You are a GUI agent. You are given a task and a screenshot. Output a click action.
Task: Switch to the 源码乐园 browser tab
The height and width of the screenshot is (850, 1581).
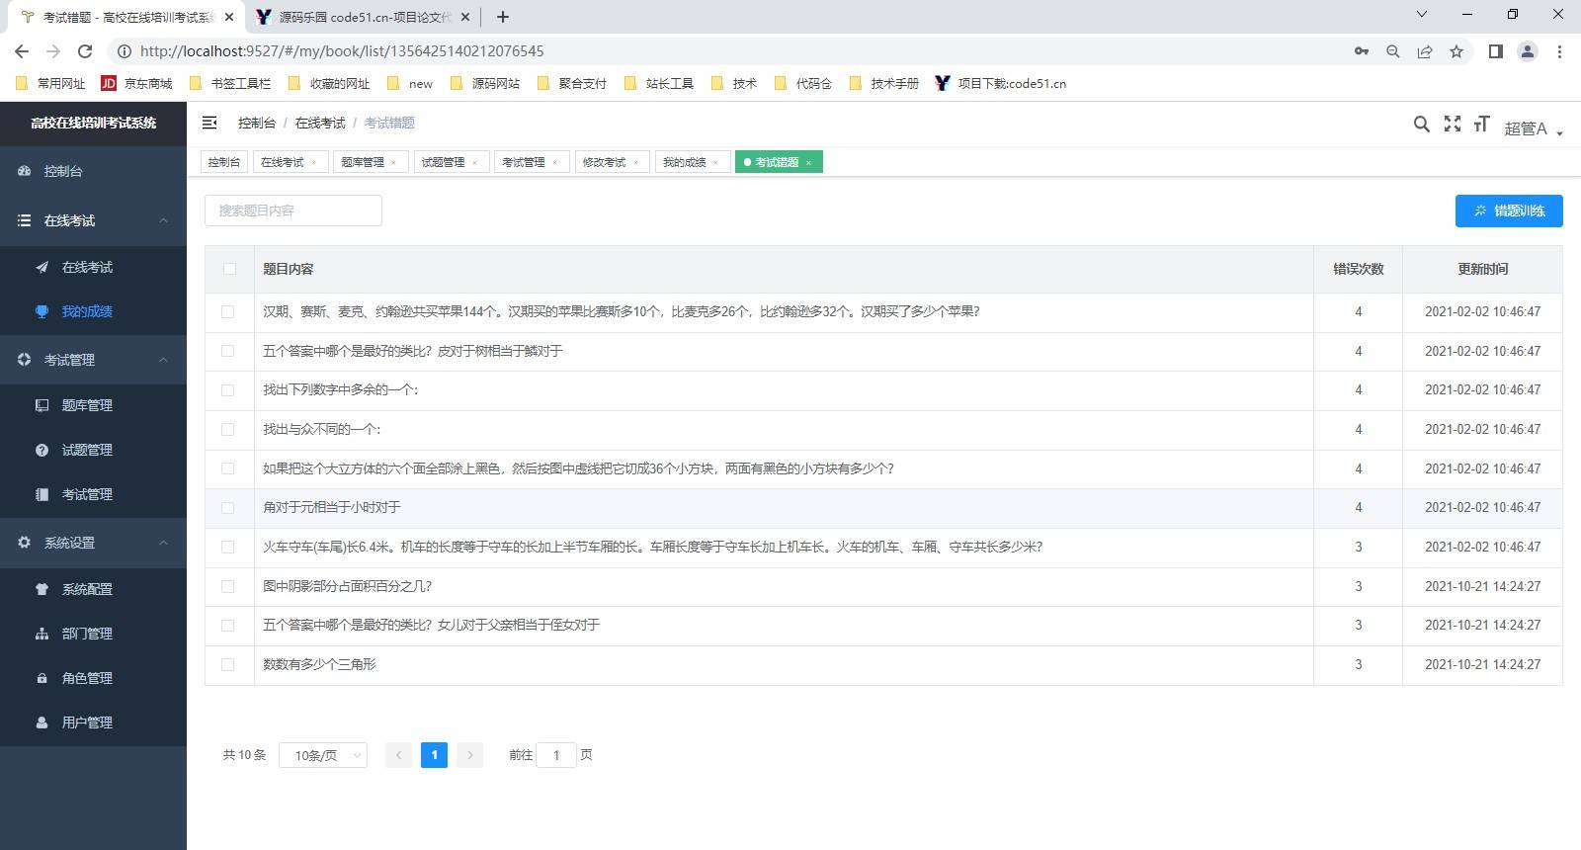pyautogui.click(x=362, y=17)
